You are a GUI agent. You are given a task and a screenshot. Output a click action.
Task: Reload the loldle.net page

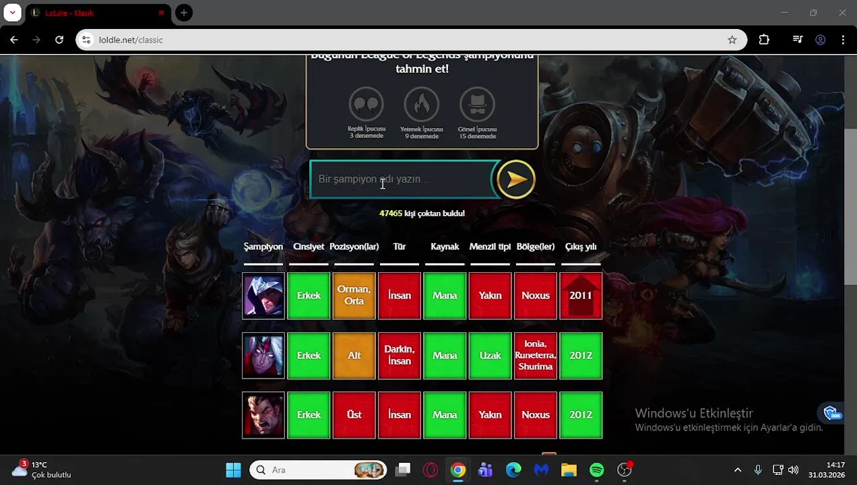click(x=59, y=40)
